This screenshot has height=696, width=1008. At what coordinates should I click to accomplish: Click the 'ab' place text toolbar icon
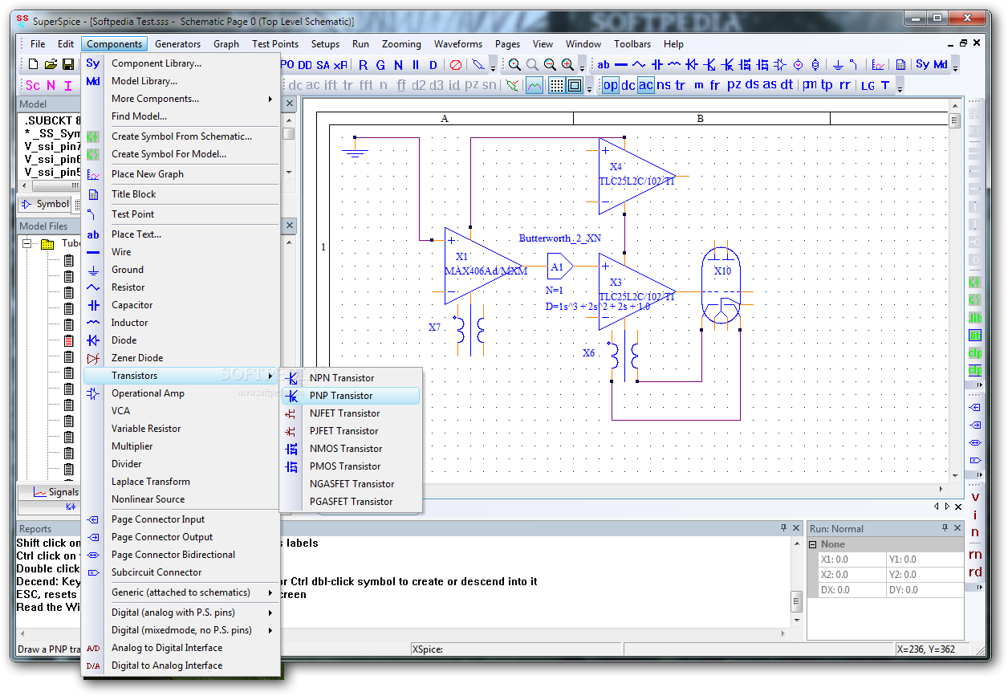[x=603, y=64]
